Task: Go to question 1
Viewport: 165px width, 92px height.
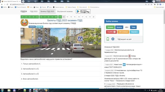Action: coord(22,17)
